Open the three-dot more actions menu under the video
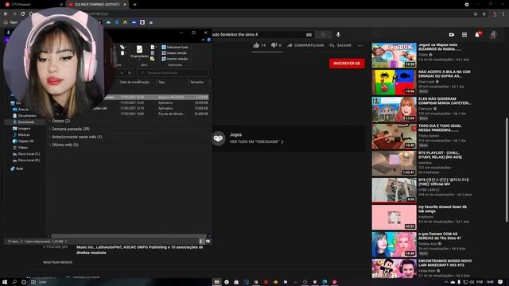This screenshot has height=286, width=509. (x=360, y=46)
